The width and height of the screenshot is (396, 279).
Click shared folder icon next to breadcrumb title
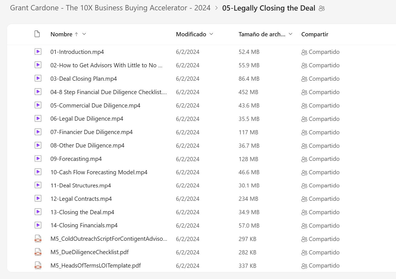[322, 8]
